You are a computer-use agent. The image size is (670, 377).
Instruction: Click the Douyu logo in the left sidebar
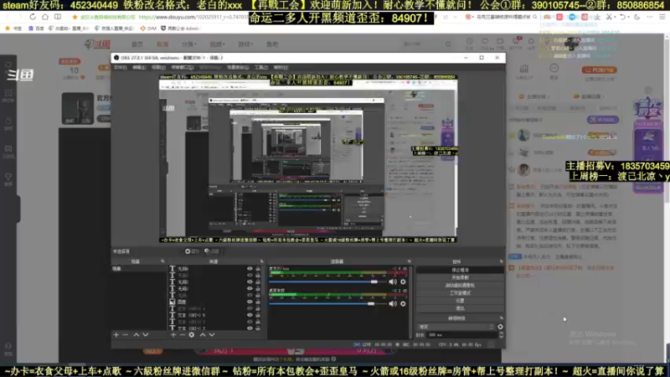click(19, 75)
